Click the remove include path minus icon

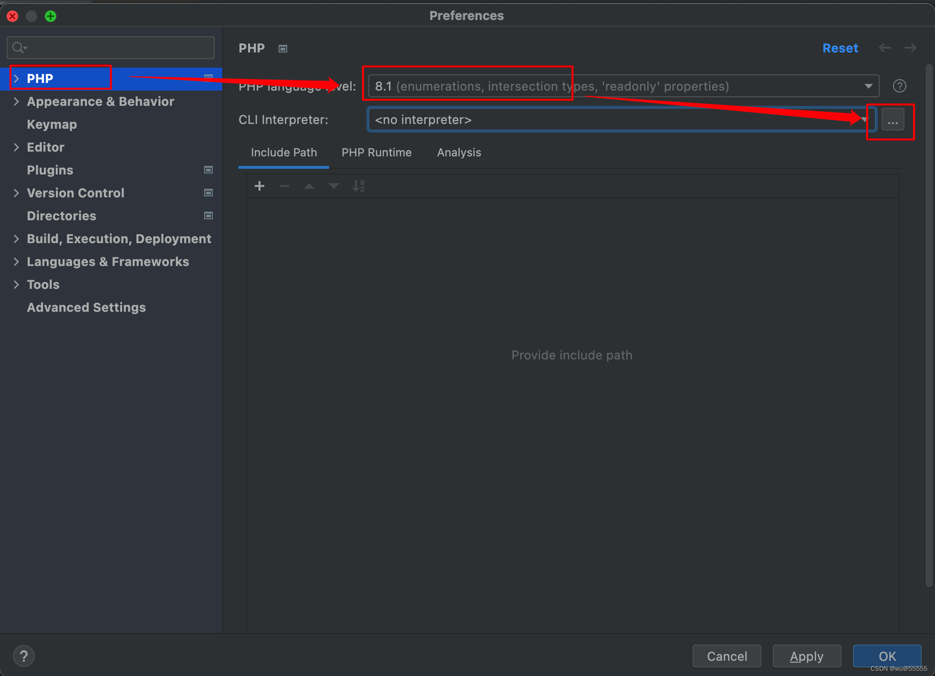pyautogui.click(x=284, y=186)
